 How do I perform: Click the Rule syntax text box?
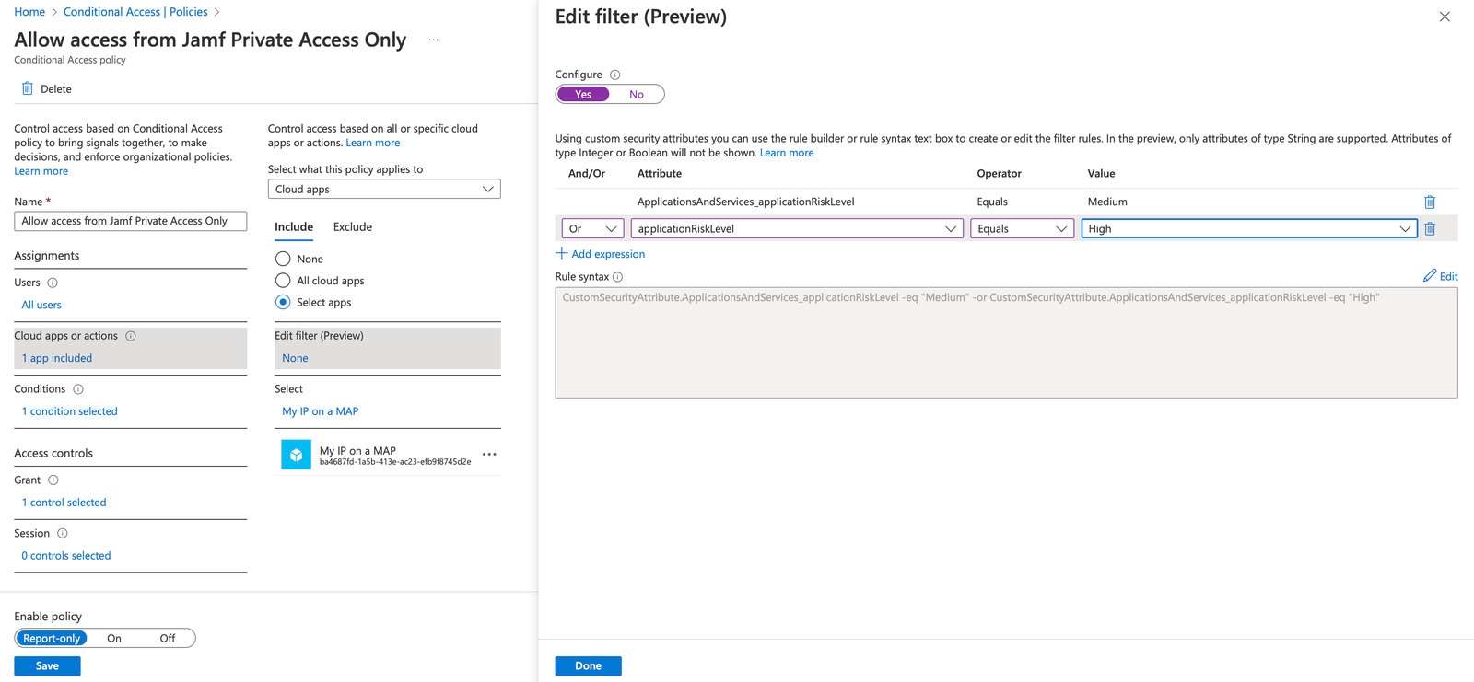click(x=1006, y=342)
